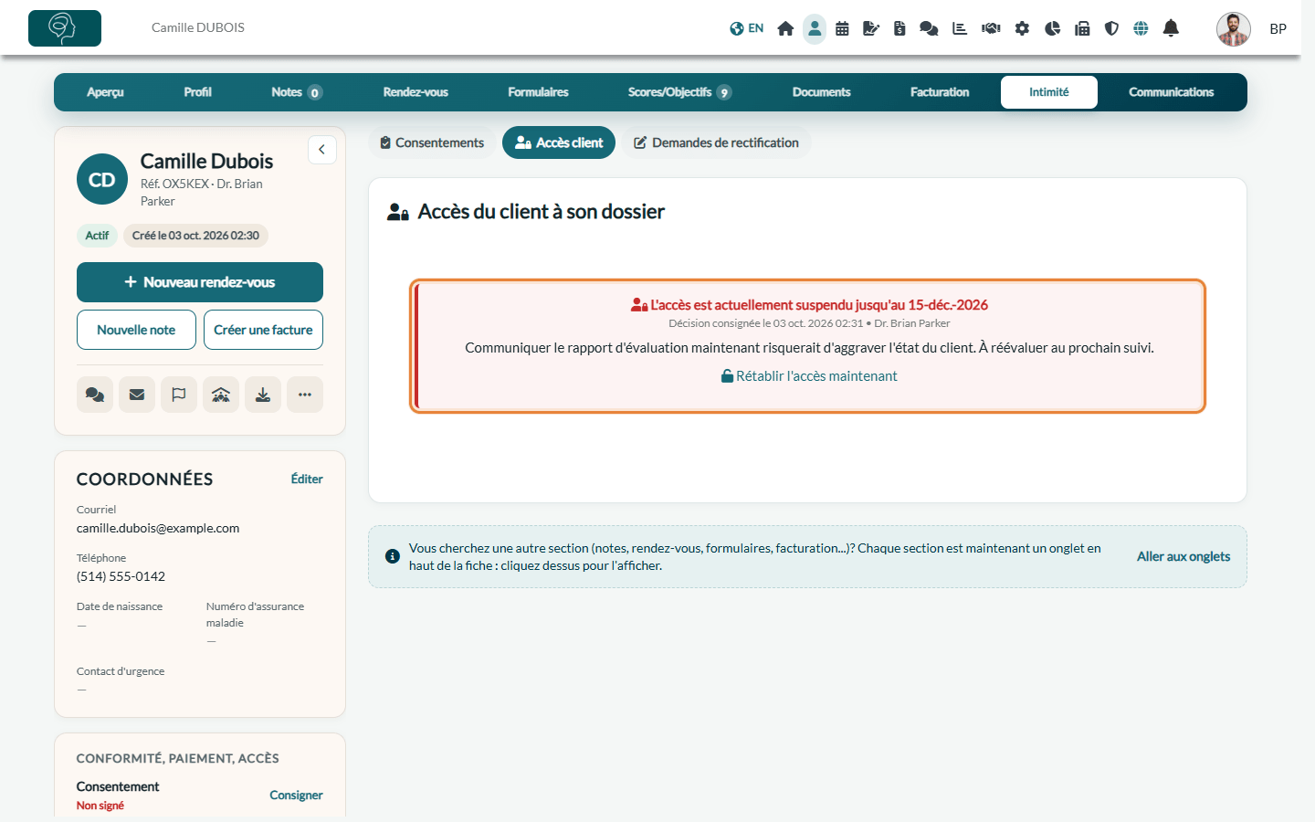Image resolution: width=1315 pixels, height=822 pixels.
Task: Click the envelope email icon under client card
Action: pyautogui.click(x=137, y=395)
